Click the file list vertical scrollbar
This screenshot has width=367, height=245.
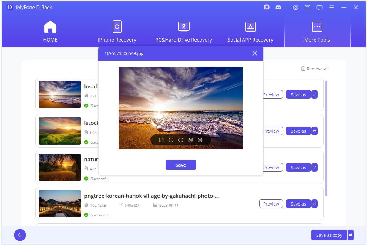326,138
